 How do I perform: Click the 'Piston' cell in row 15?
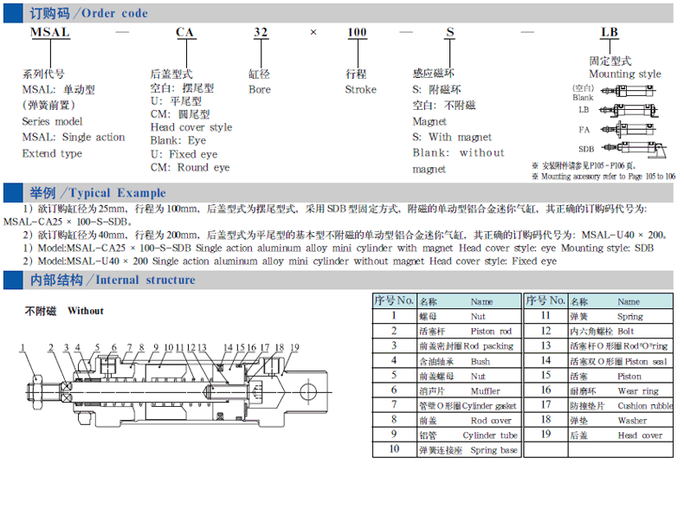[x=620, y=376]
